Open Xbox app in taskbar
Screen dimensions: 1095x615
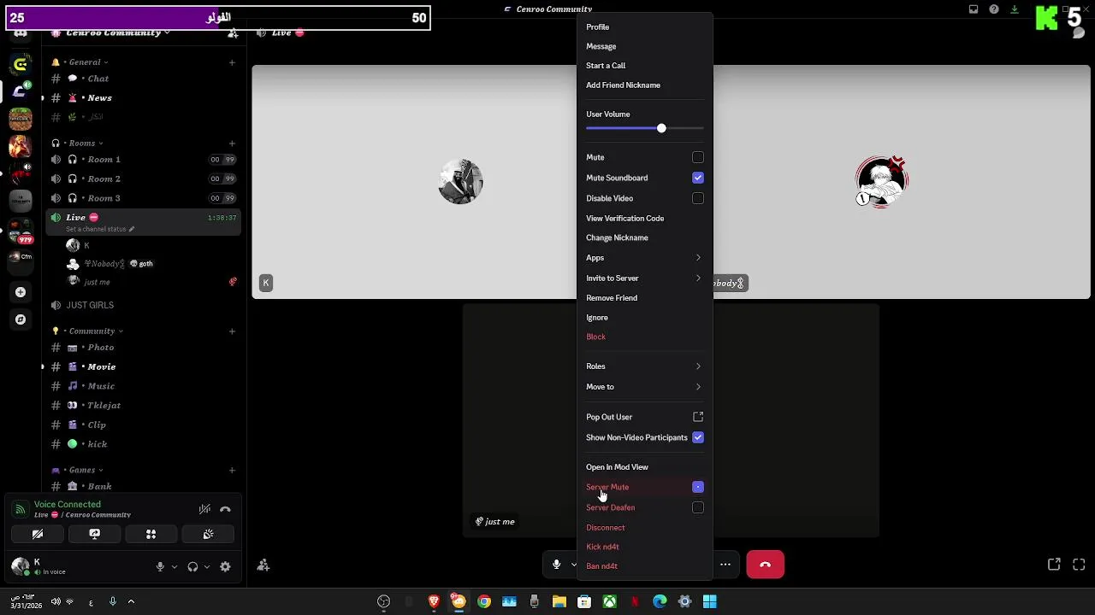click(609, 601)
